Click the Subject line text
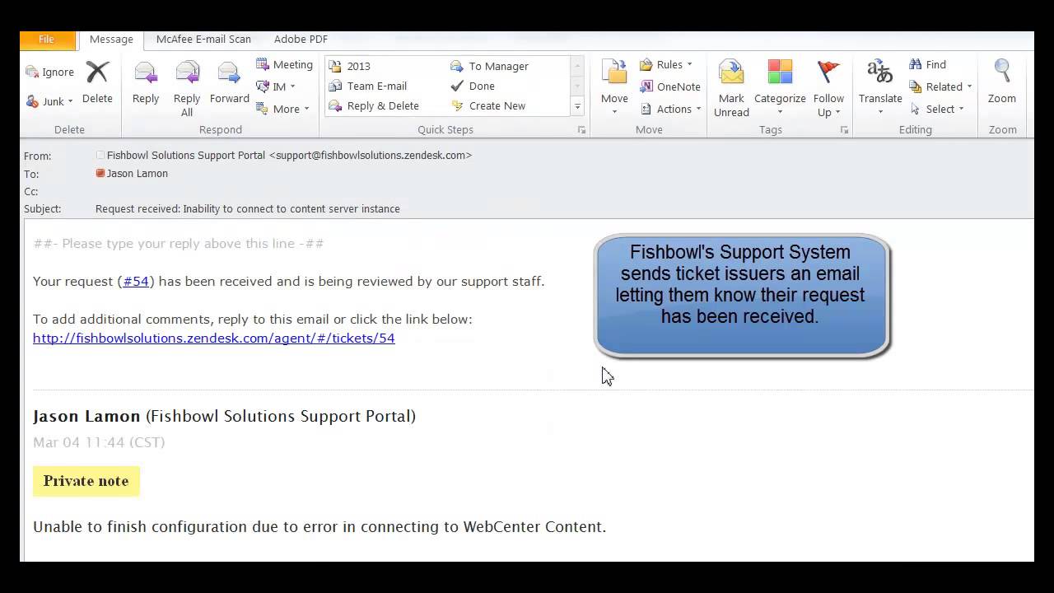The height and width of the screenshot is (593, 1054). point(248,209)
